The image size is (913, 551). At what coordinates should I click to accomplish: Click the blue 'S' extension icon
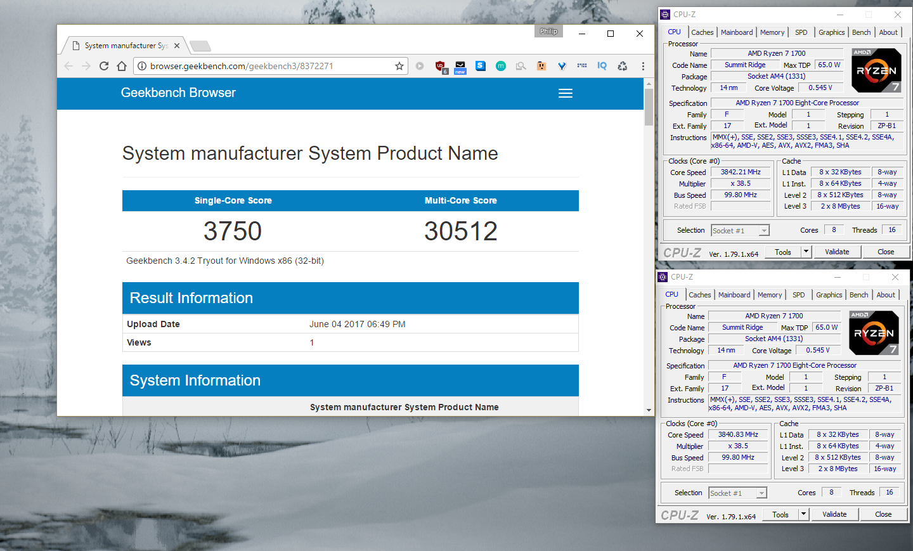481,66
